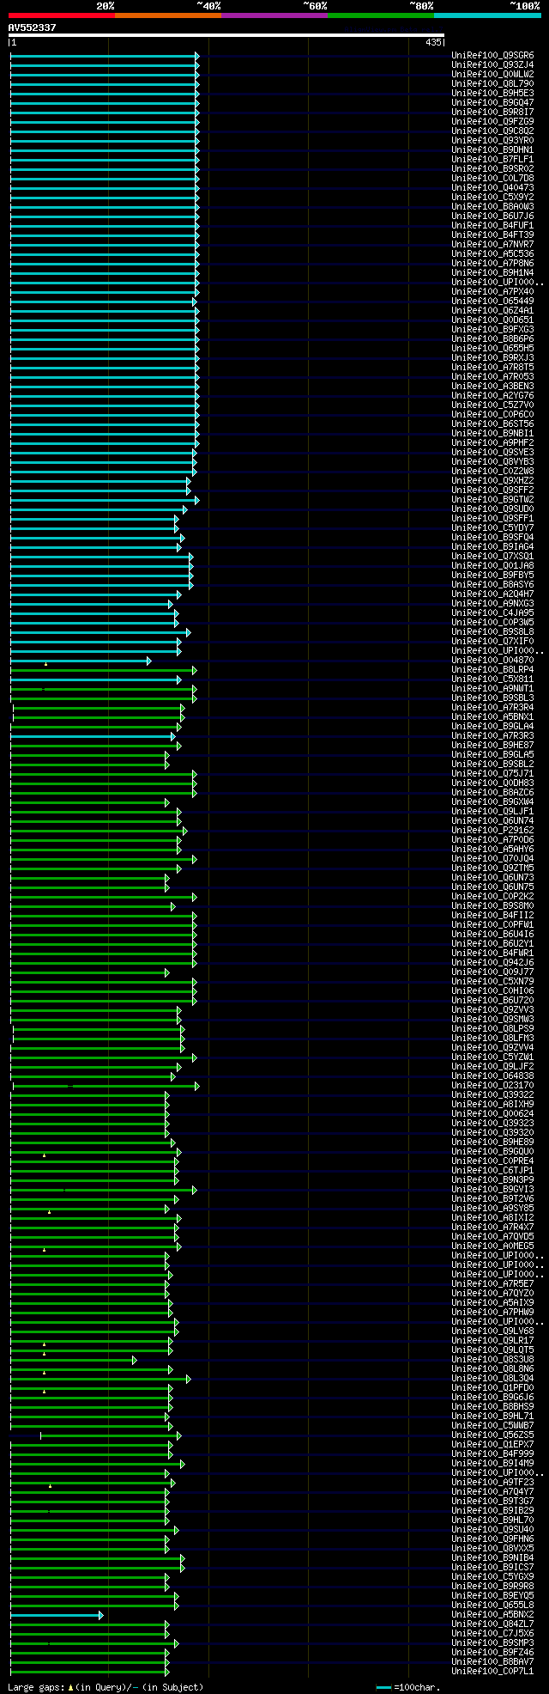The width and height of the screenshot is (549, 1694).
Task: Select label UniRef100_C5XN79
Action: coord(492,981)
